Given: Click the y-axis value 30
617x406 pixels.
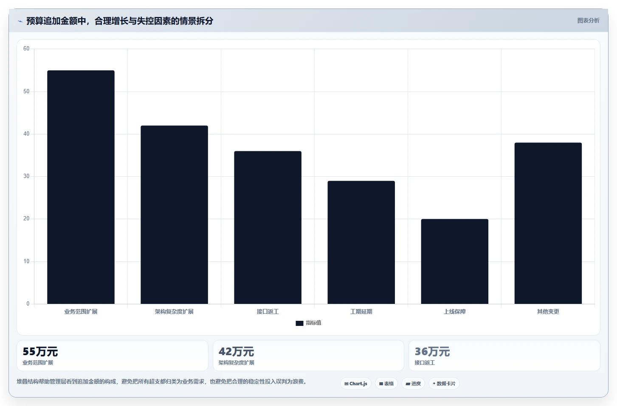Looking at the screenshot, I should pos(26,176).
